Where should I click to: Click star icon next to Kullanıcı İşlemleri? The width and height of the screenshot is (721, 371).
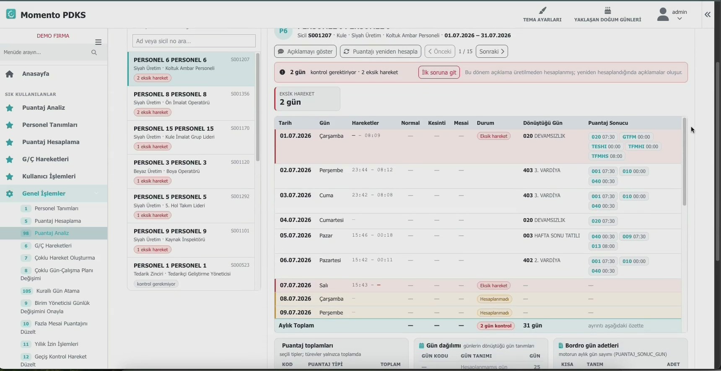click(10, 177)
